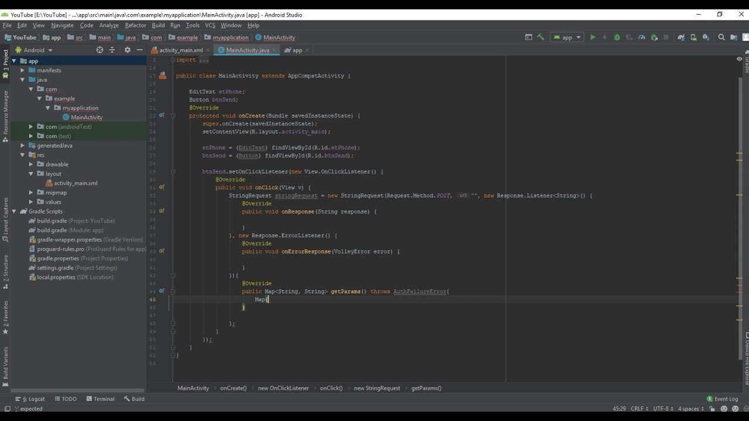Screen dimensions: 749x421
Task: Collapse the java folder node
Action: [x=23, y=80]
